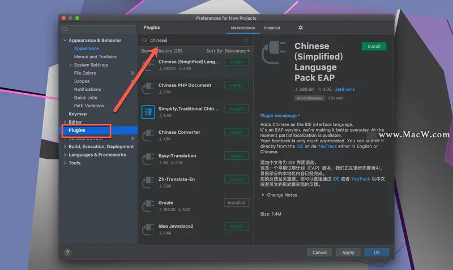
Task: Click the Miscellaneous category tag
Action: tap(309, 98)
